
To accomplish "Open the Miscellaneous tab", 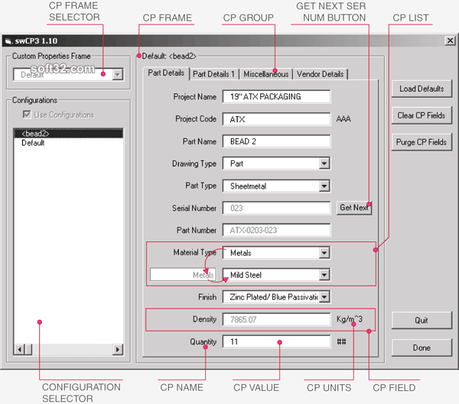I will tap(265, 74).
